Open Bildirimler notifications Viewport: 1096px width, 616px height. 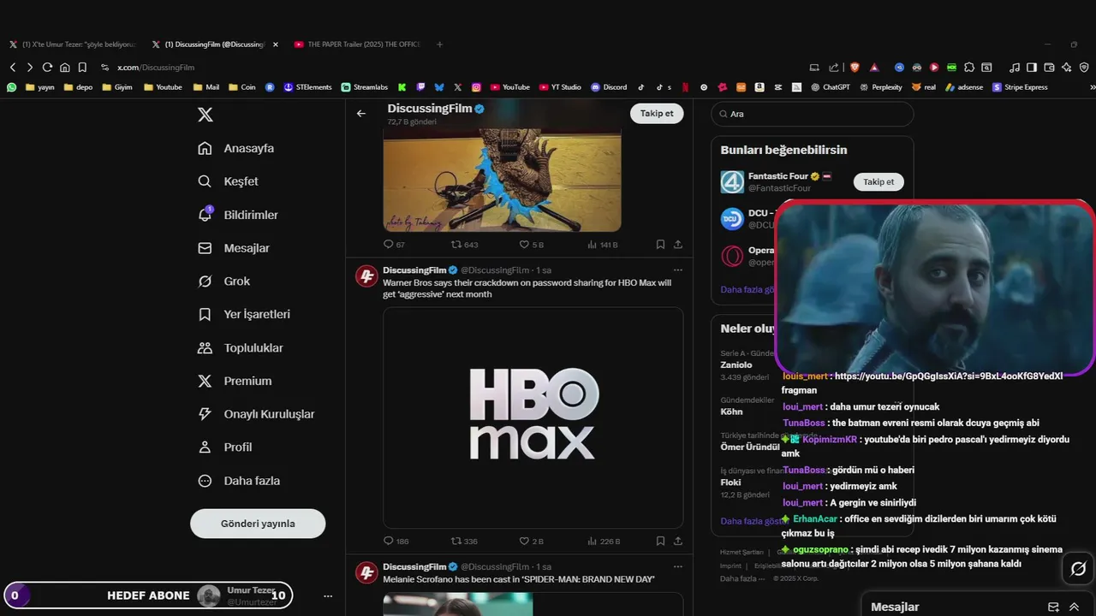[238, 215]
